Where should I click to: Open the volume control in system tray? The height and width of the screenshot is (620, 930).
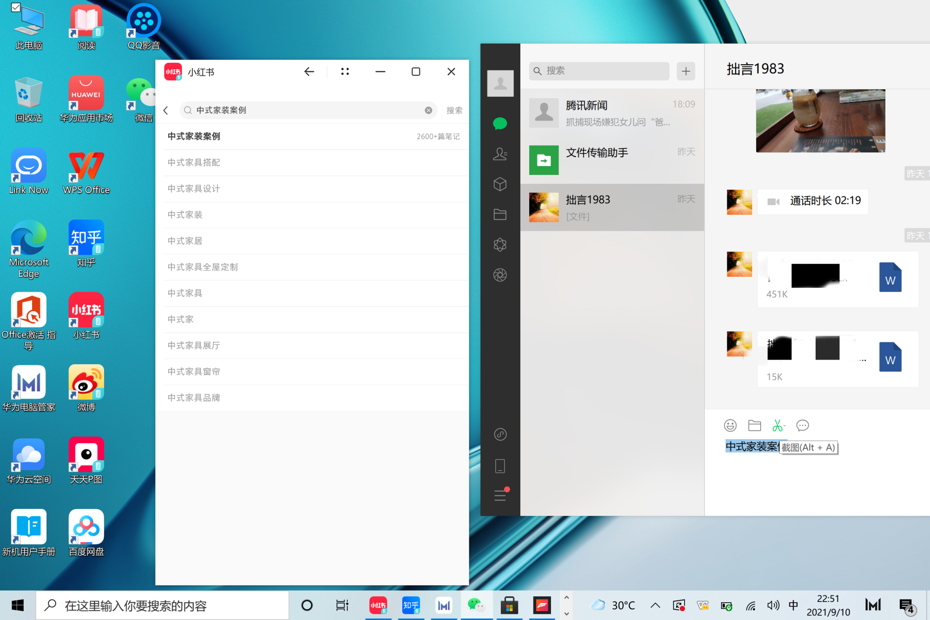773,605
